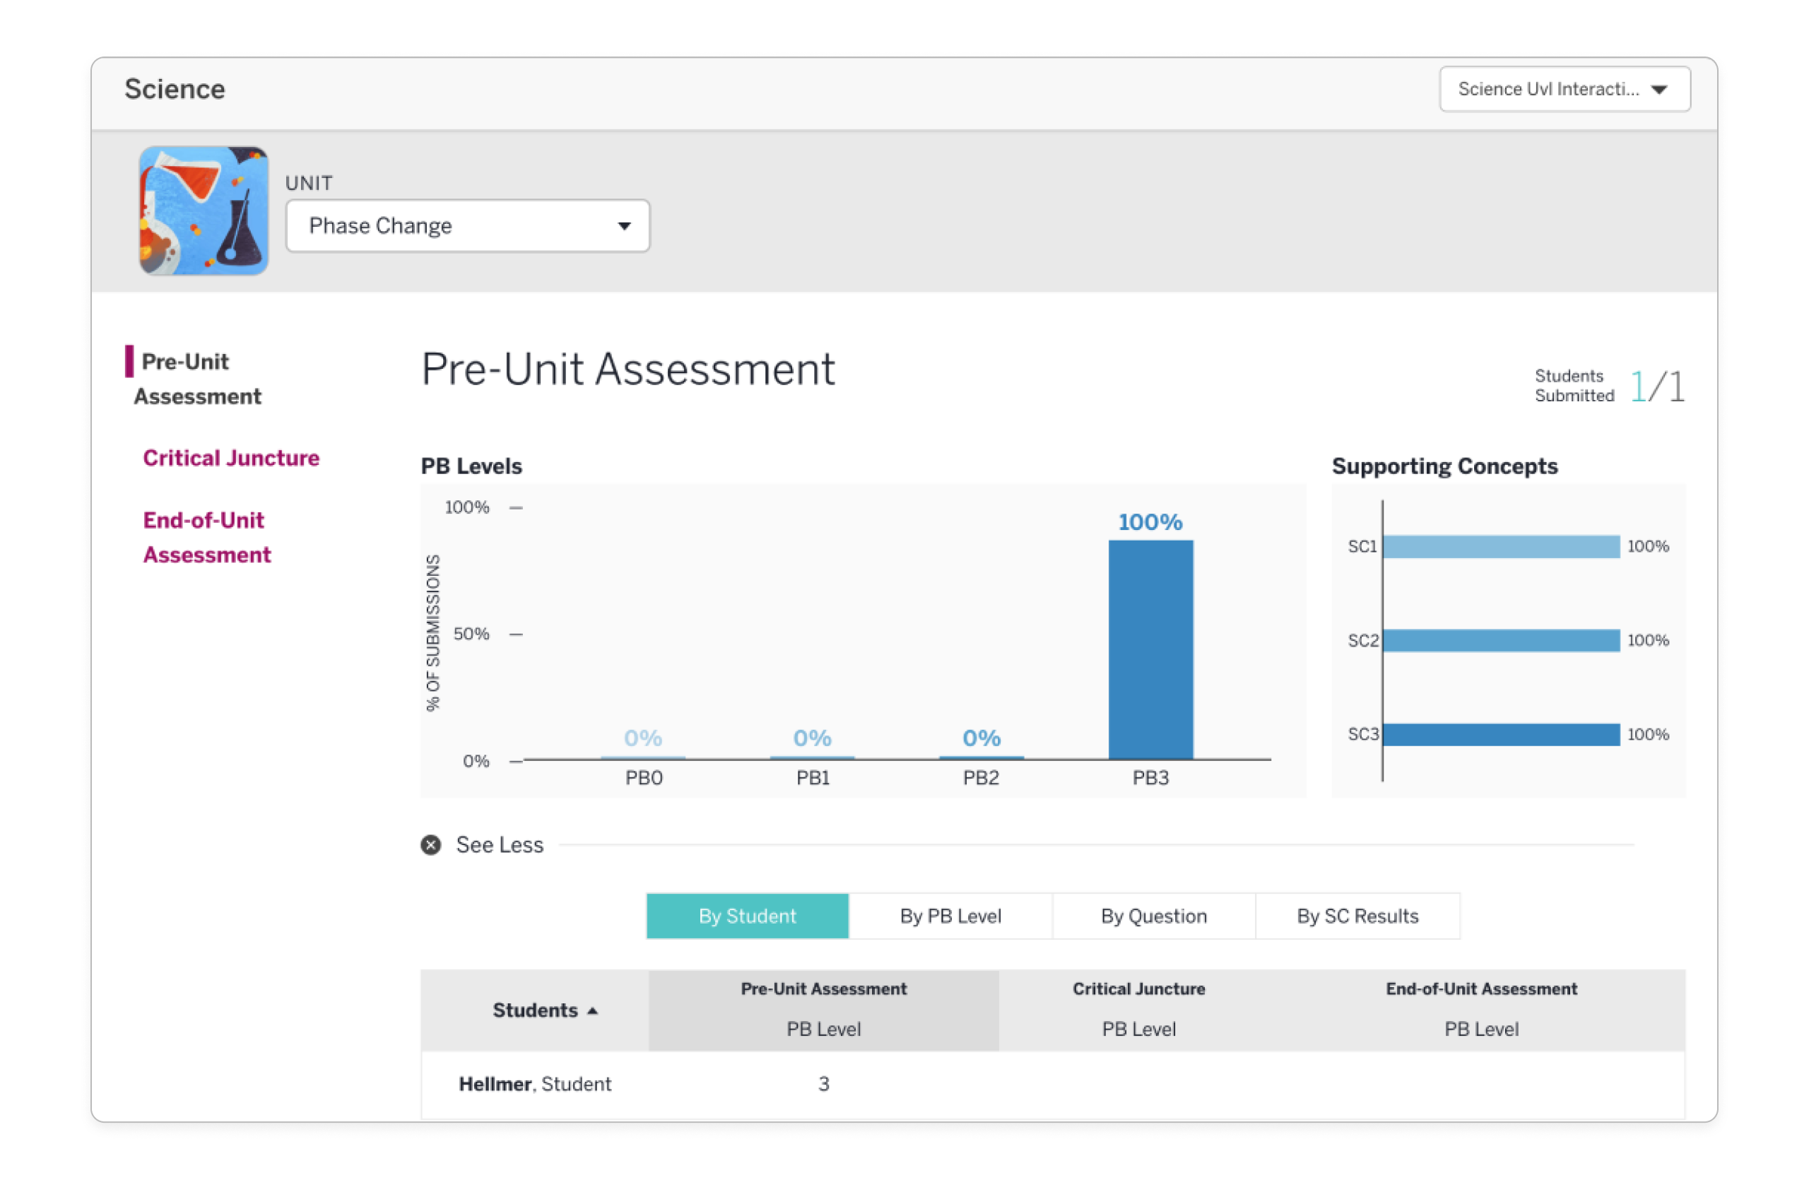Click the SC2 horizontal bar
Screen dimensions: 1809x1180
point(1500,639)
